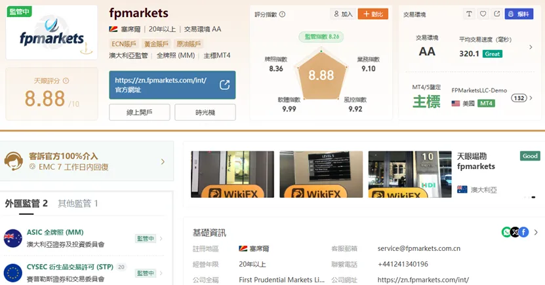Expand the MT4/5 server row with 132
545x285 pixels.
[531, 98]
